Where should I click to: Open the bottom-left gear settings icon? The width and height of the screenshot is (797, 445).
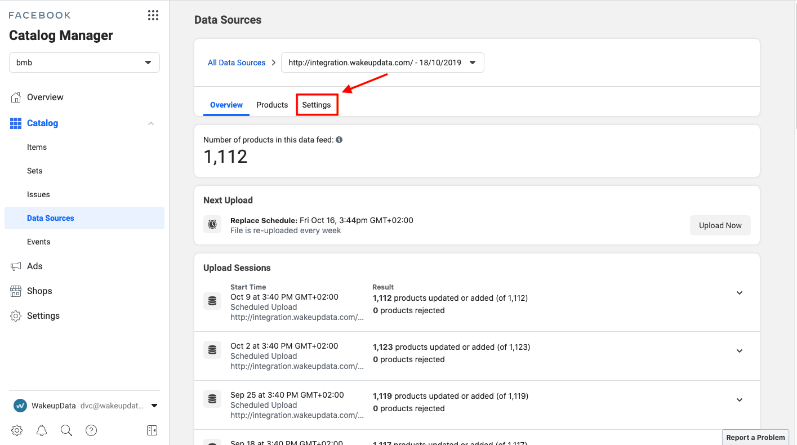tap(17, 430)
